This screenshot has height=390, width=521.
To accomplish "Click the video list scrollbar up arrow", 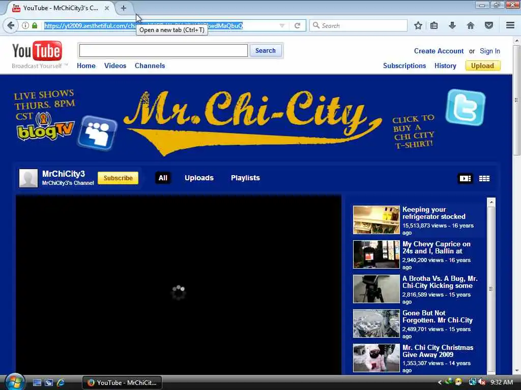I will (x=491, y=202).
